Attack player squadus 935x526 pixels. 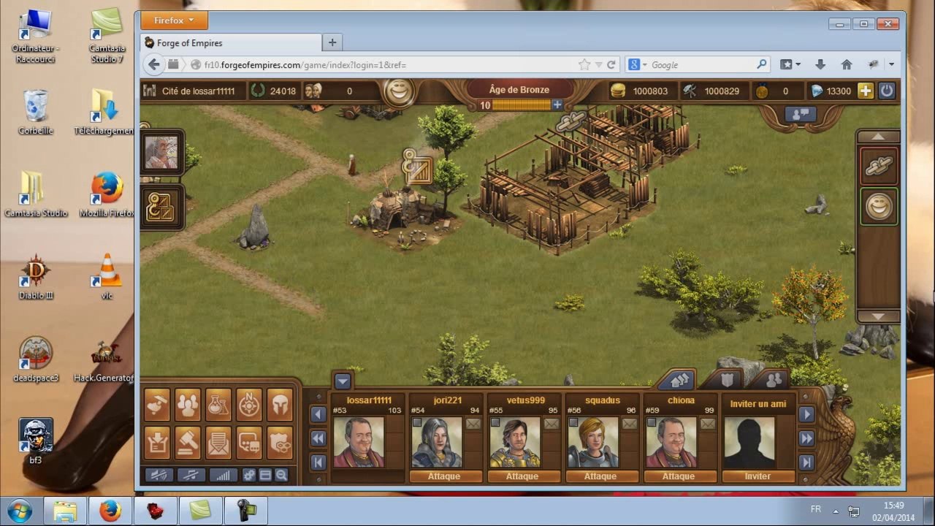[x=600, y=476]
